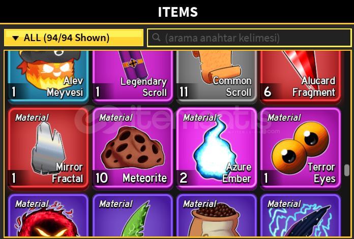Click the black triangle arrow beside ALL
The height and width of the screenshot is (239, 354).
(x=15, y=38)
